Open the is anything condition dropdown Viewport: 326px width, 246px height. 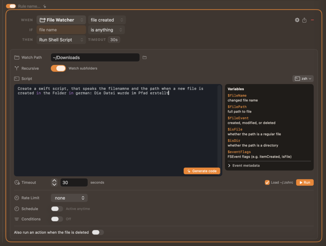(x=106, y=30)
